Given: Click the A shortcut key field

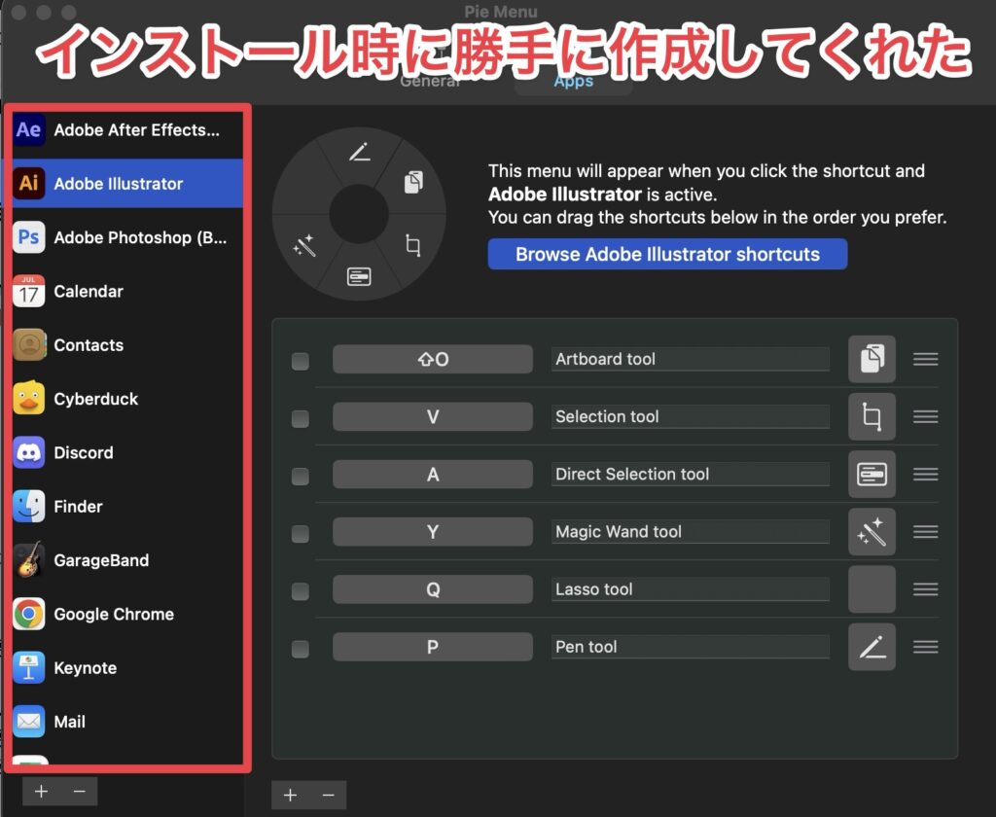Looking at the screenshot, I should click(x=433, y=475).
